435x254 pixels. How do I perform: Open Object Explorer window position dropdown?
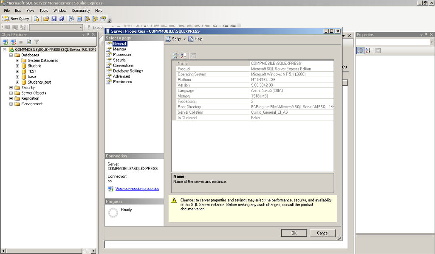point(83,35)
